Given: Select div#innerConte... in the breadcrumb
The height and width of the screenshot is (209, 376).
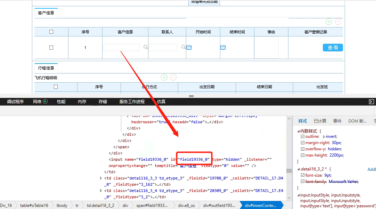Looking at the screenshot, I should (261, 206).
